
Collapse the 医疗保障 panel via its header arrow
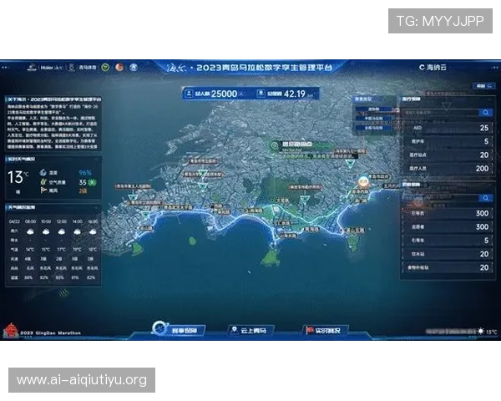point(490,99)
